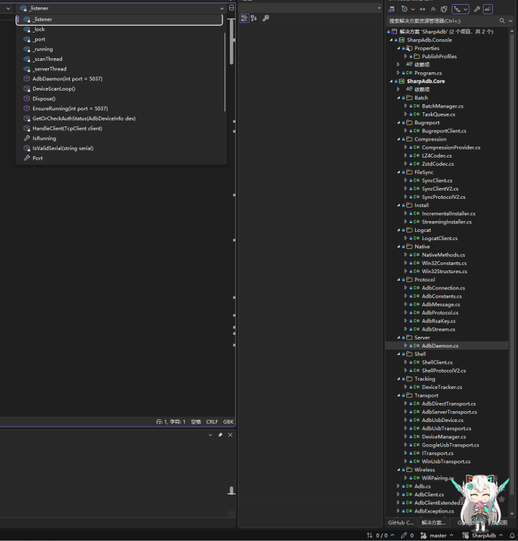Screen dimensions: 518x541
Task: Click the Sync with Active Document arrows icon
Action: (x=423, y=9)
